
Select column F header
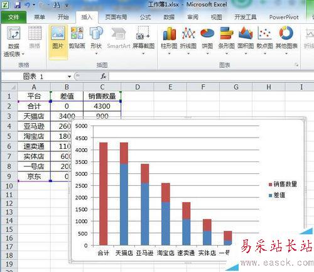click(203, 87)
